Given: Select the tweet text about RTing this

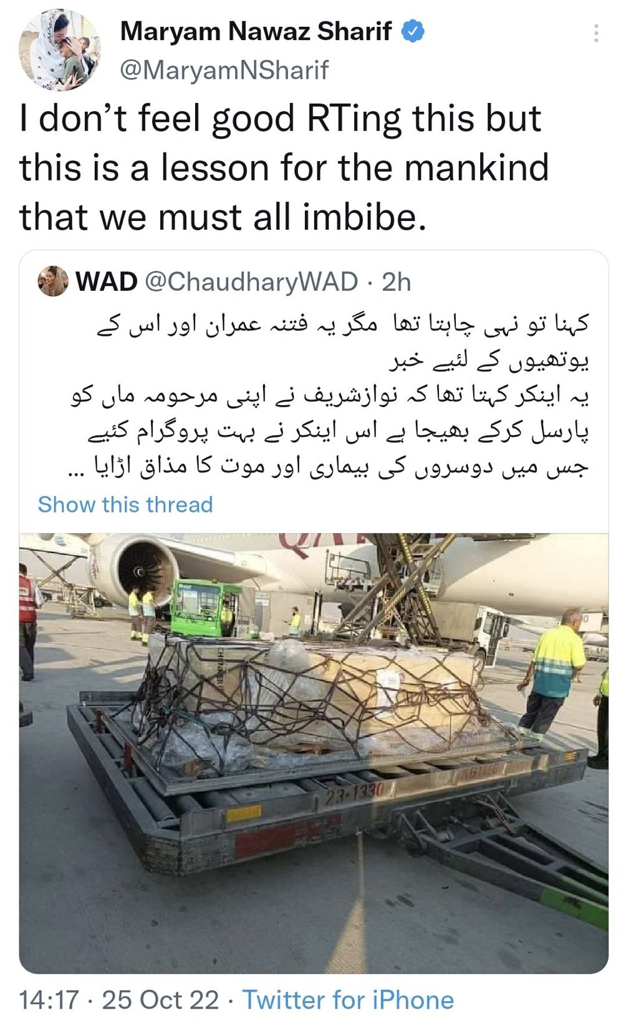Looking at the screenshot, I should click(x=284, y=168).
